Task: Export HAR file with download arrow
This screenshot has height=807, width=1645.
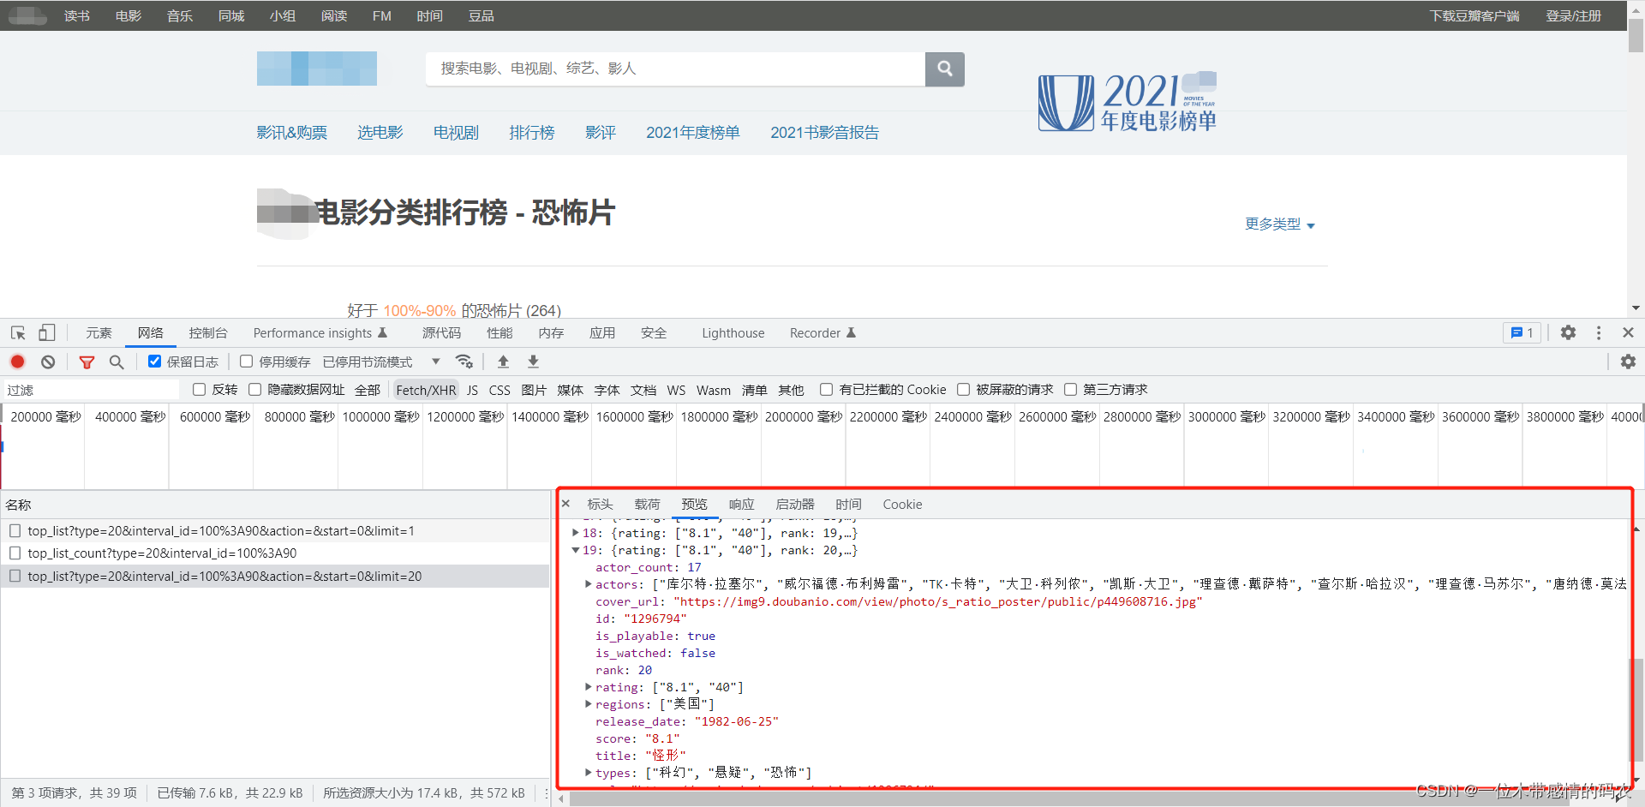Action: (x=533, y=362)
